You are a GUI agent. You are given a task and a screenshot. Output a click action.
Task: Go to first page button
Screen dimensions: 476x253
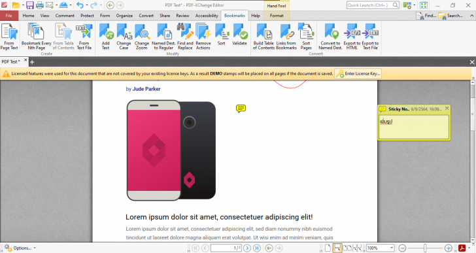[195, 248]
